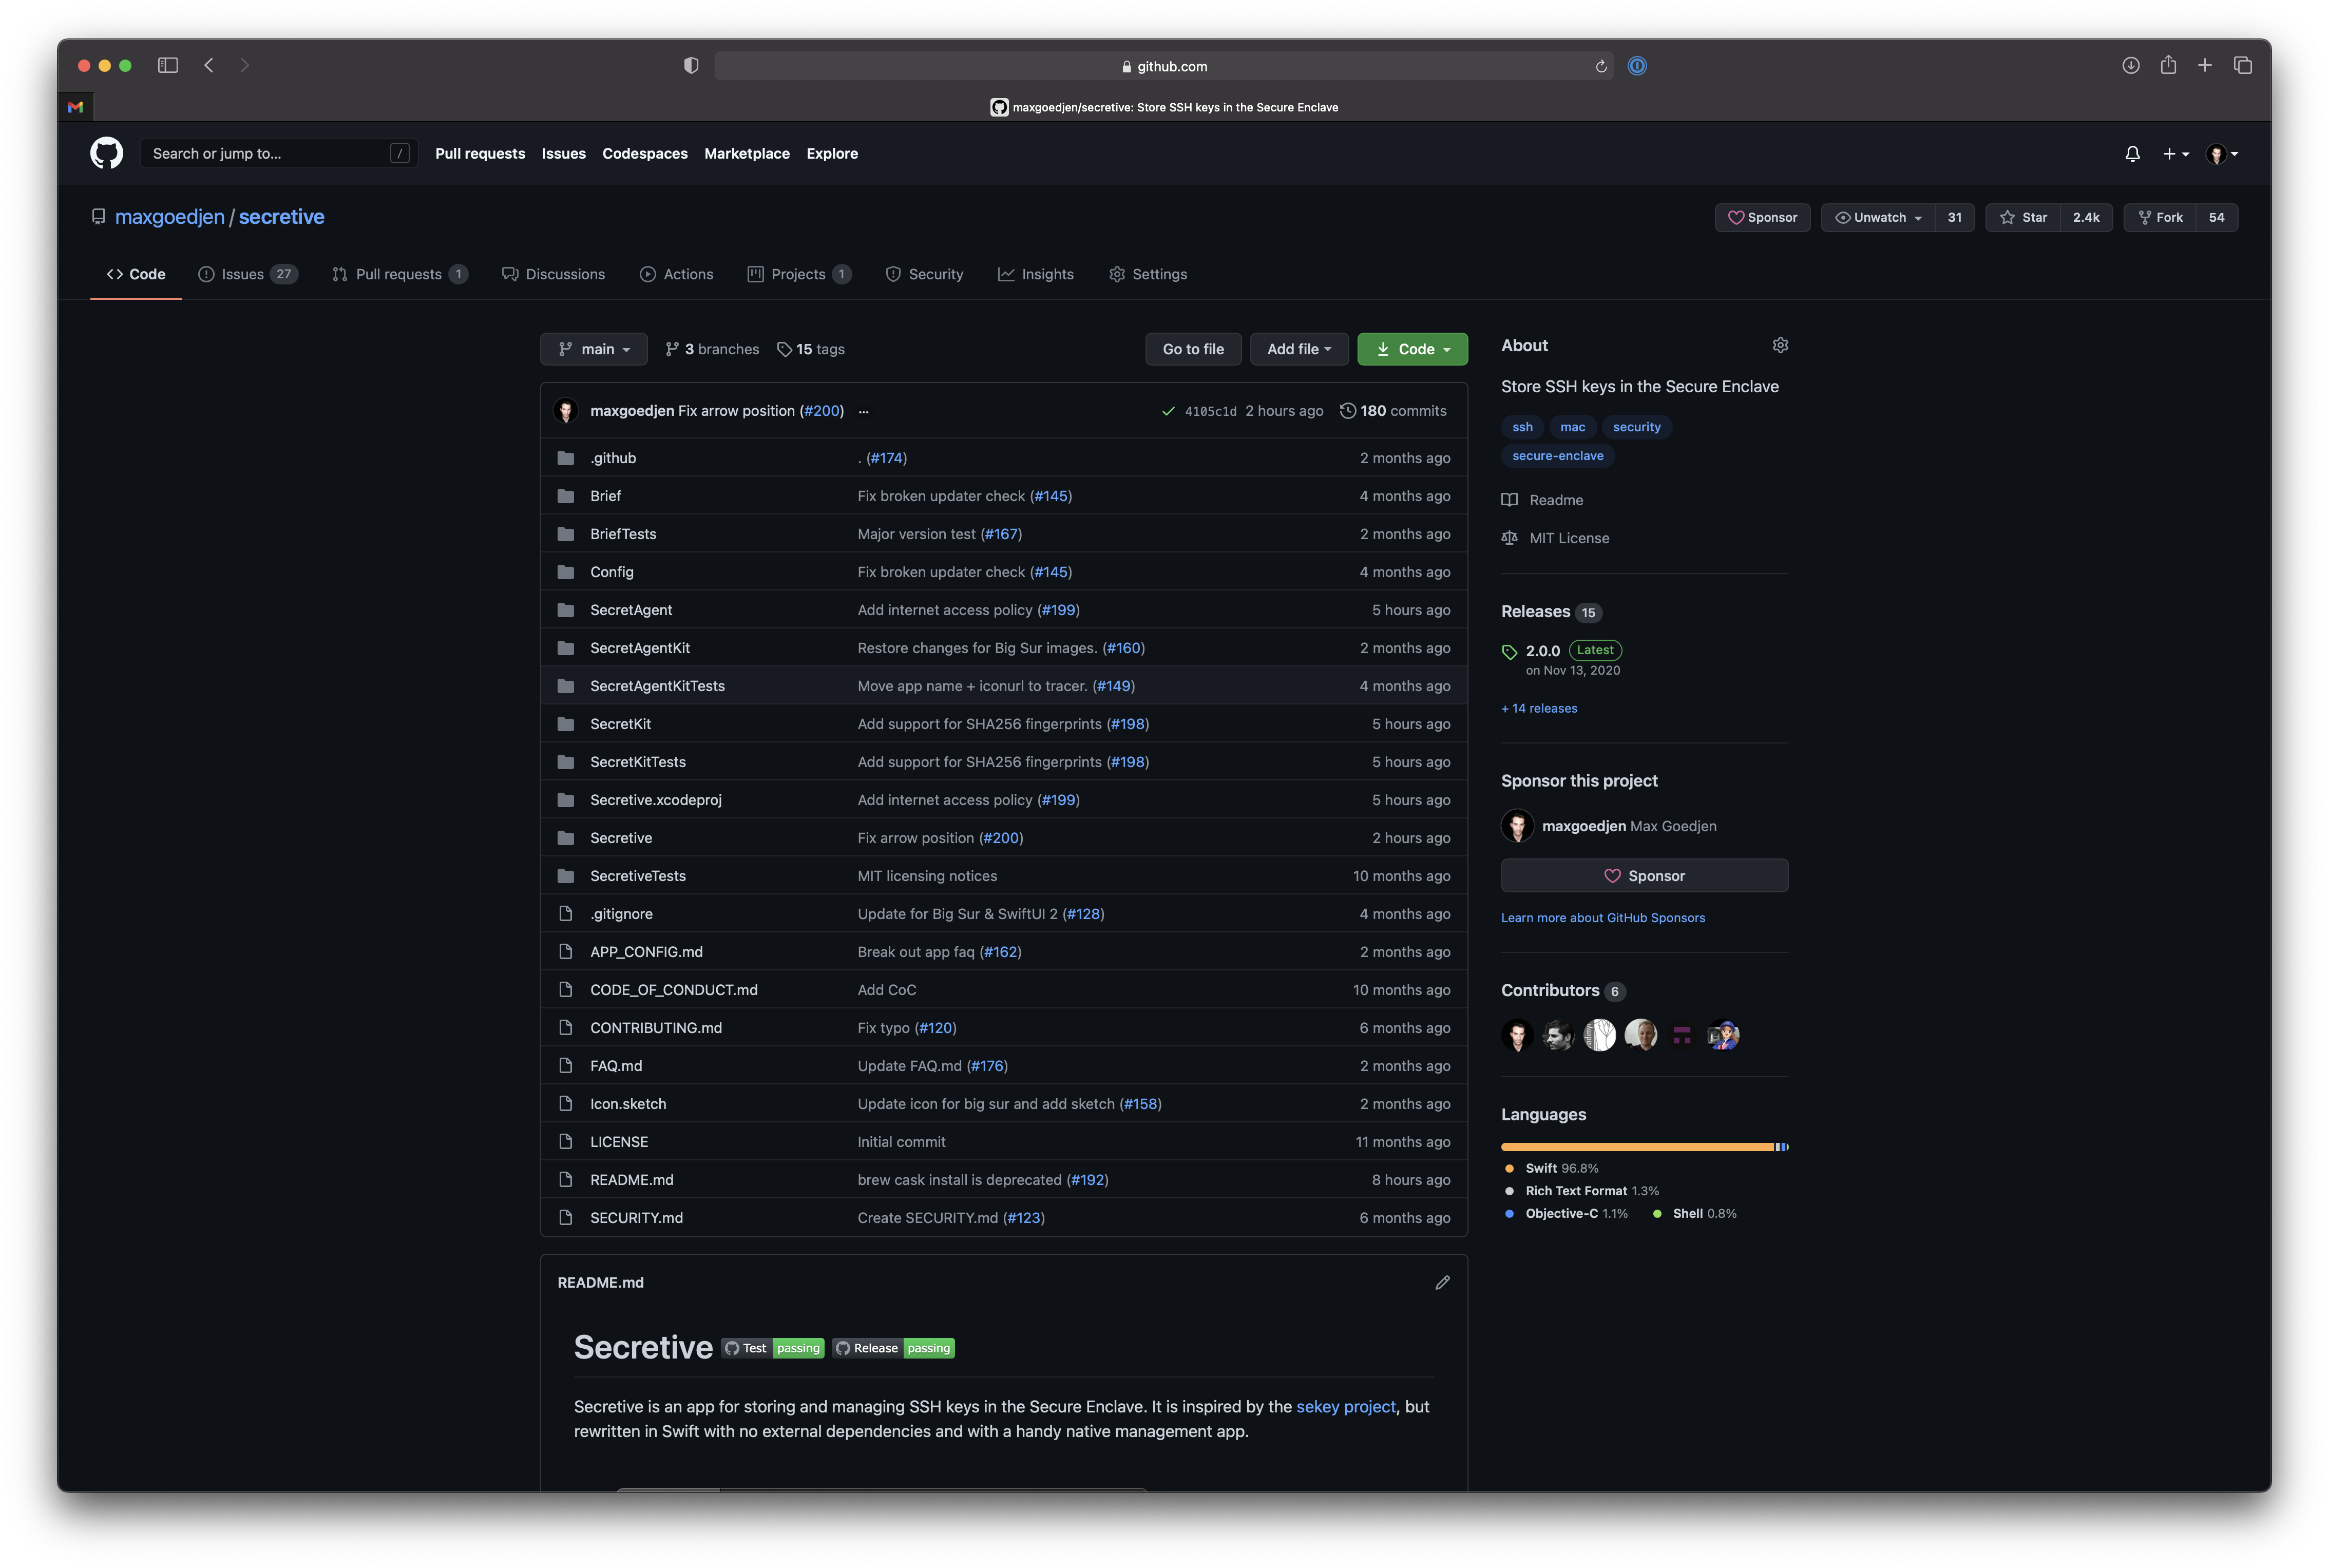Open the Add file dropdown

1299,349
